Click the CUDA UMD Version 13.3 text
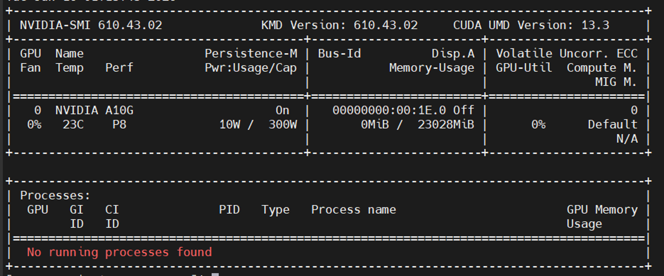Image resolution: width=664 pixels, height=276 pixels. tap(531, 25)
